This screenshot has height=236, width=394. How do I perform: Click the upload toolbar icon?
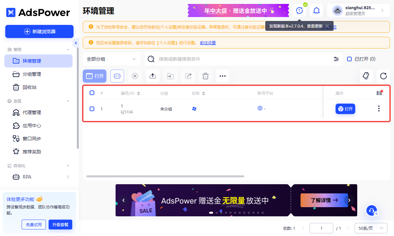click(x=152, y=76)
